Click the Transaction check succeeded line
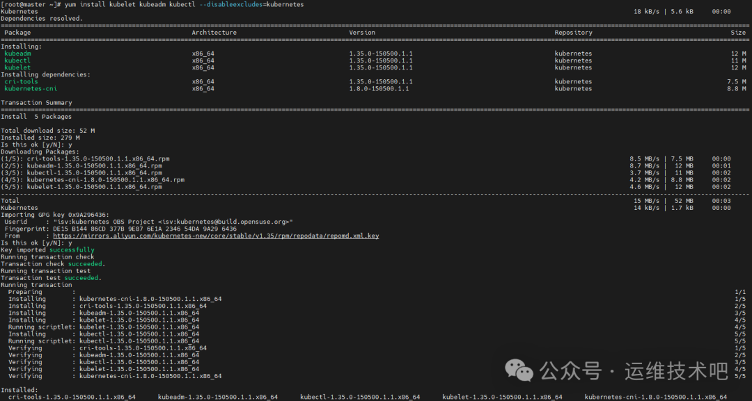Image resolution: width=752 pixels, height=401 pixels. [x=52, y=263]
